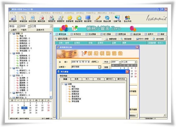Viewport: 176px width, 127px height.
Task: Collapse the 業外收入 node in left tree
Action: coord(11,93)
